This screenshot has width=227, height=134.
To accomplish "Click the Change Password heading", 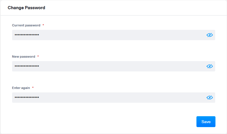I will [x=27, y=8].
